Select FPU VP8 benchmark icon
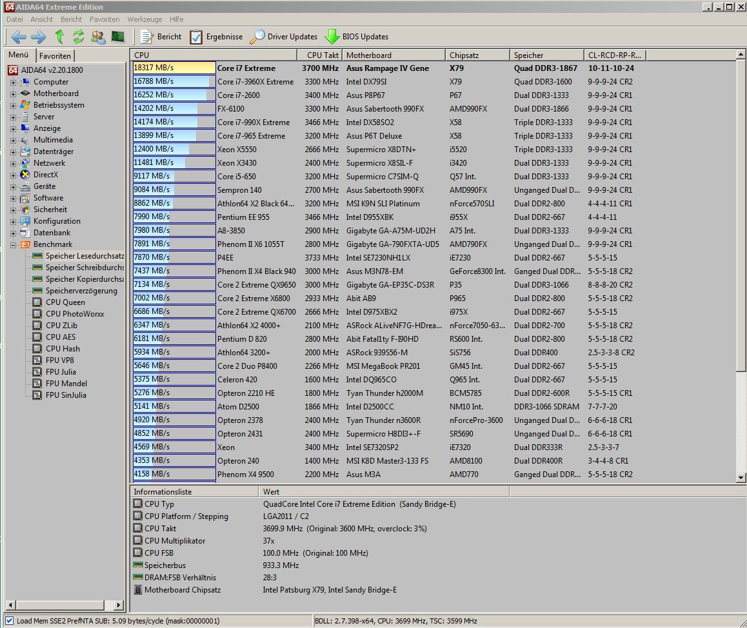The image size is (747, 628). pos(37,360)
